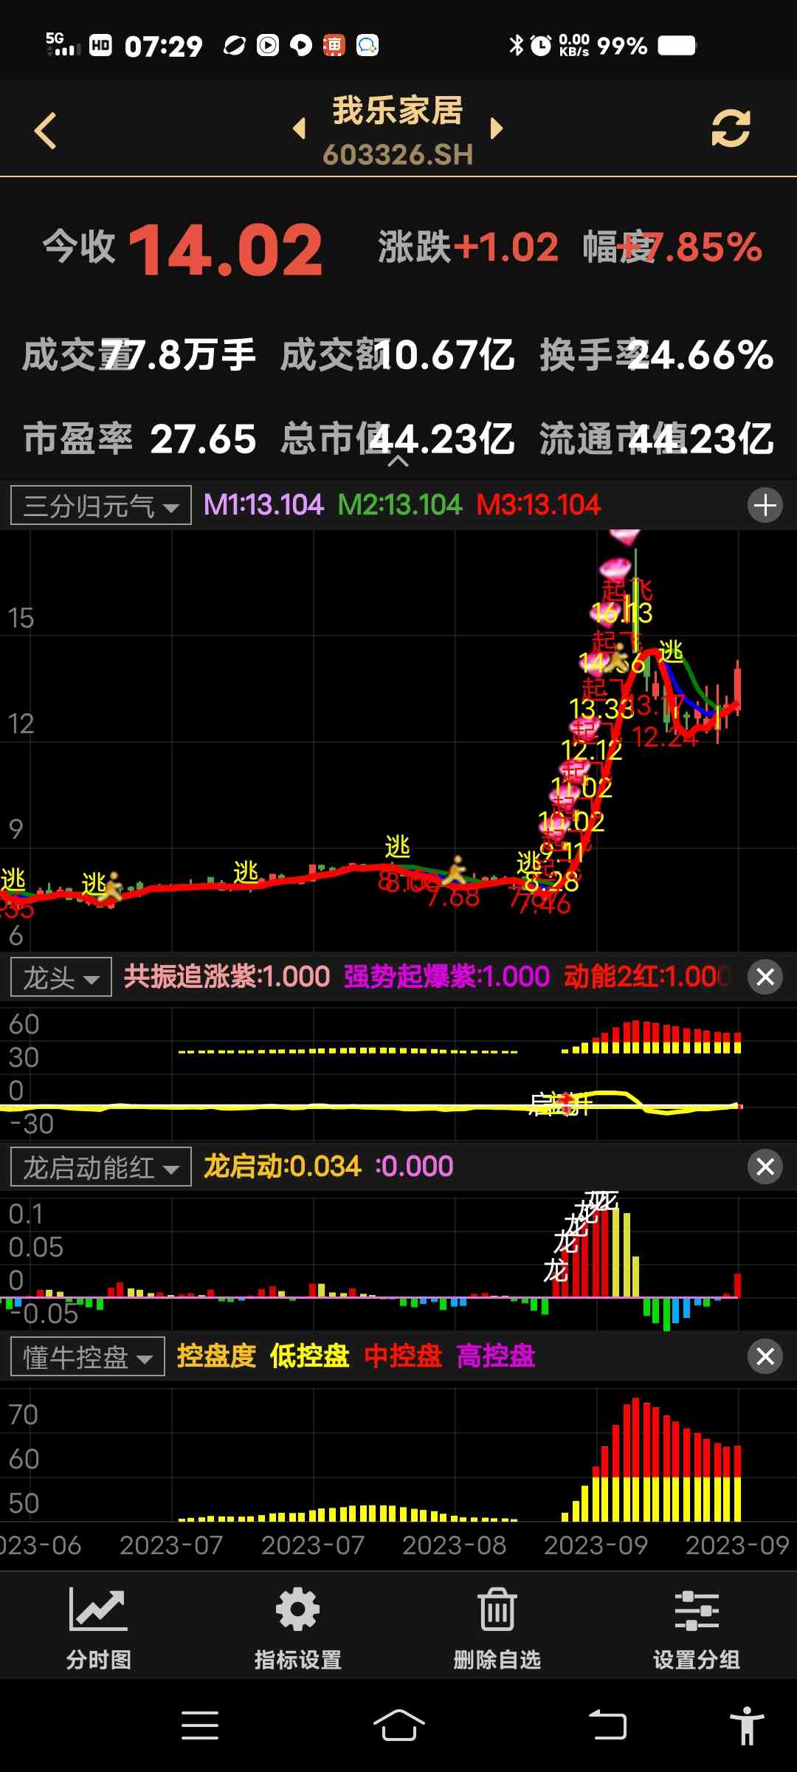Tap the accessibility figure icon

pyautogui.click(x=747, y=1725)
